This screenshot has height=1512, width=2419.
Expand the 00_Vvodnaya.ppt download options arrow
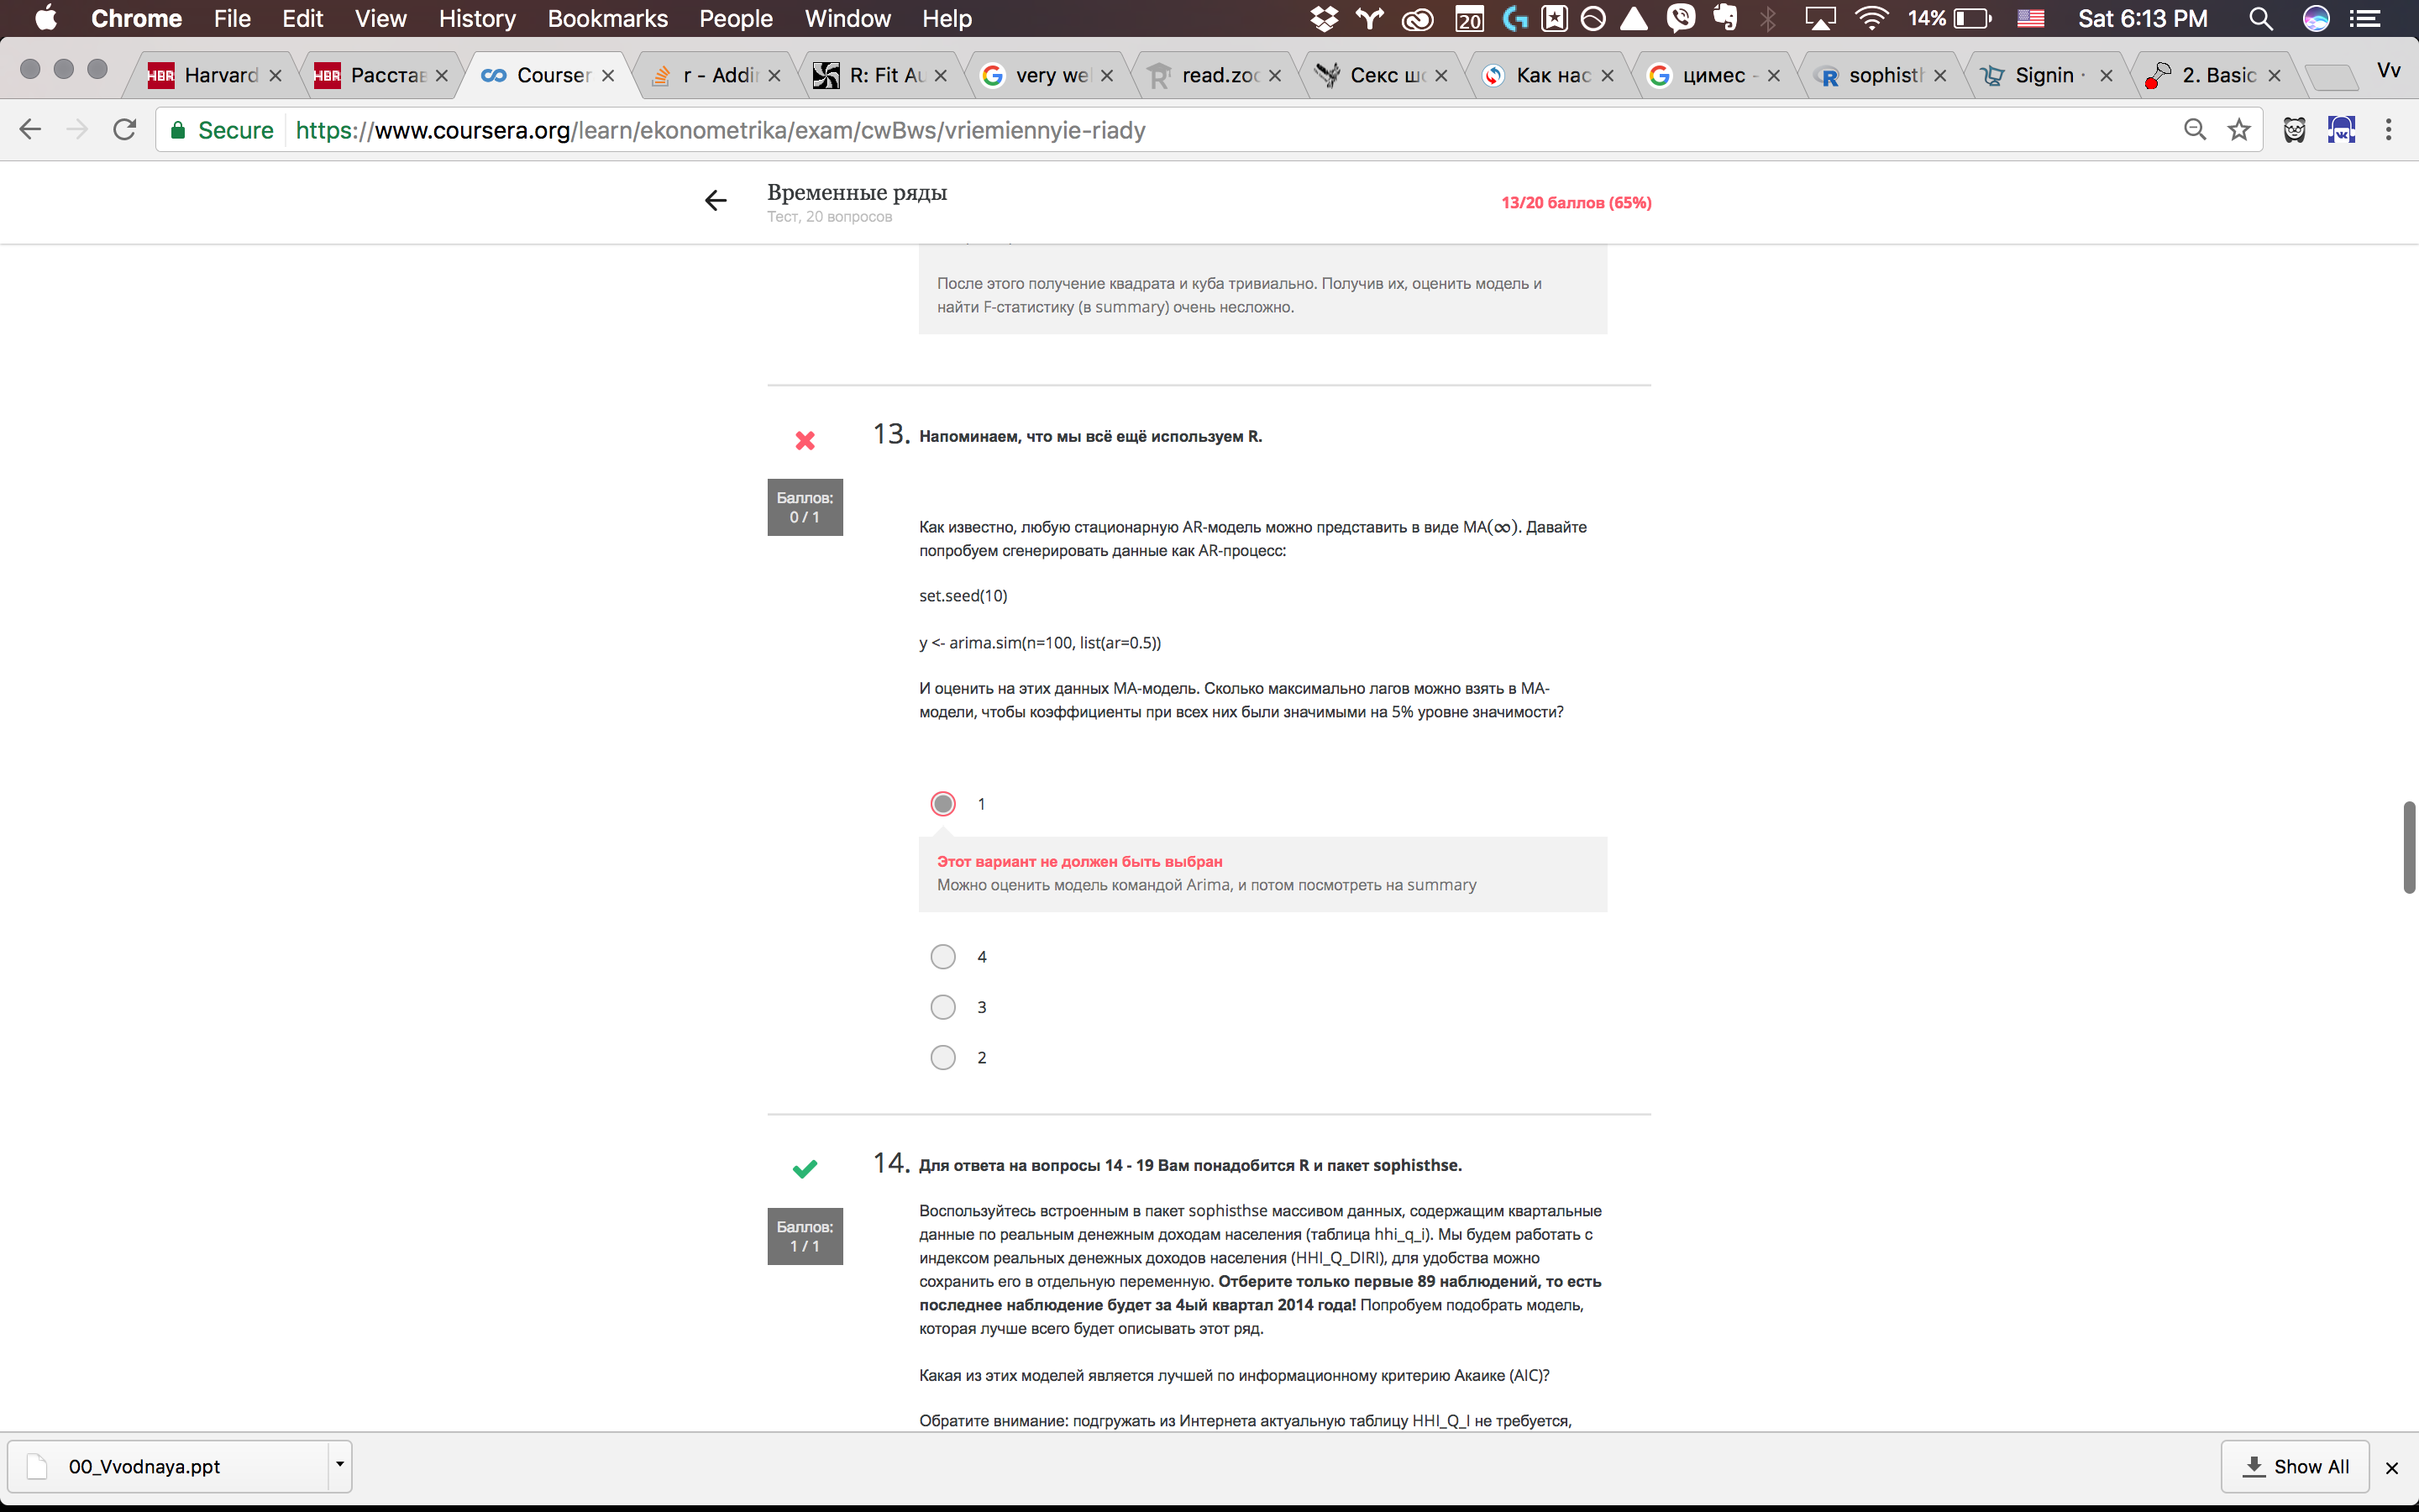pos(340,1465)
